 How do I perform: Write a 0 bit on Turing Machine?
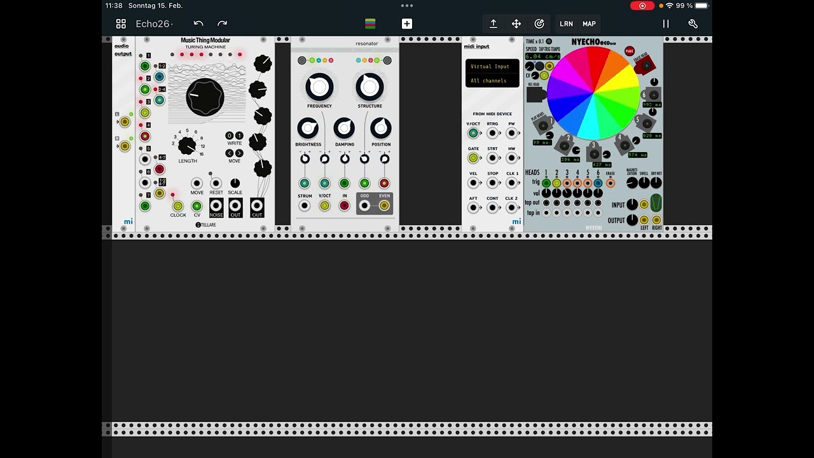(x=230, y=135)
